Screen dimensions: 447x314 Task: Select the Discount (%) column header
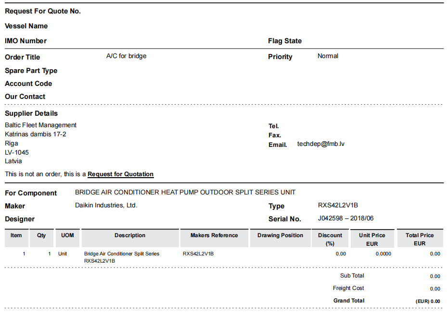pos(330,239)
